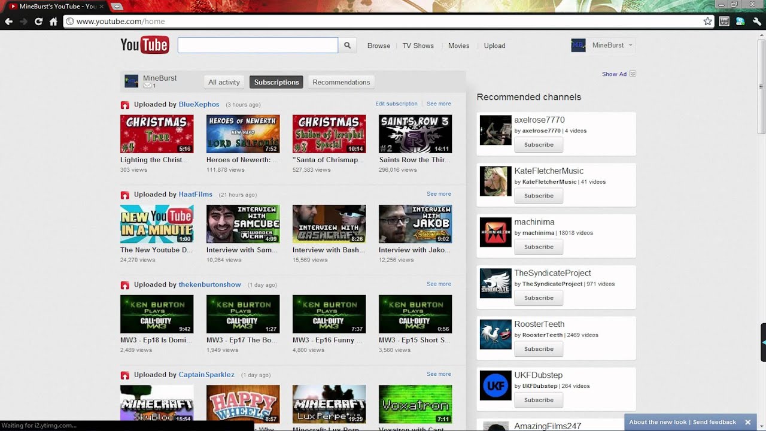766x431 pixels.
Task: Click About the new look link
Action: click(658, 422)
